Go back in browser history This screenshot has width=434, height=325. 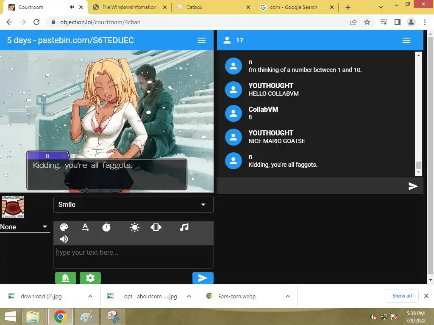click(x=9, y=22)
